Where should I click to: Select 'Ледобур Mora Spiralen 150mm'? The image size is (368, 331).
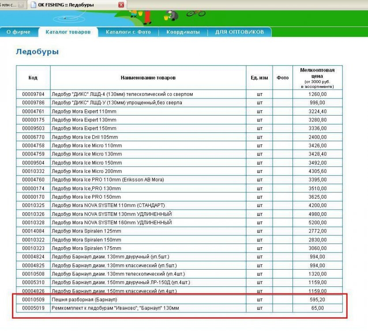tap(86, 240)
